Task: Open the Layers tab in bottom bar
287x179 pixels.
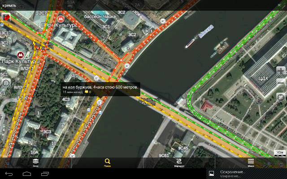Action: 35,162
